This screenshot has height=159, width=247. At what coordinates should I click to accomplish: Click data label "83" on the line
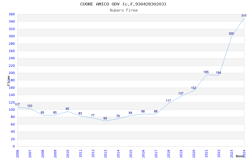[80, 113]
